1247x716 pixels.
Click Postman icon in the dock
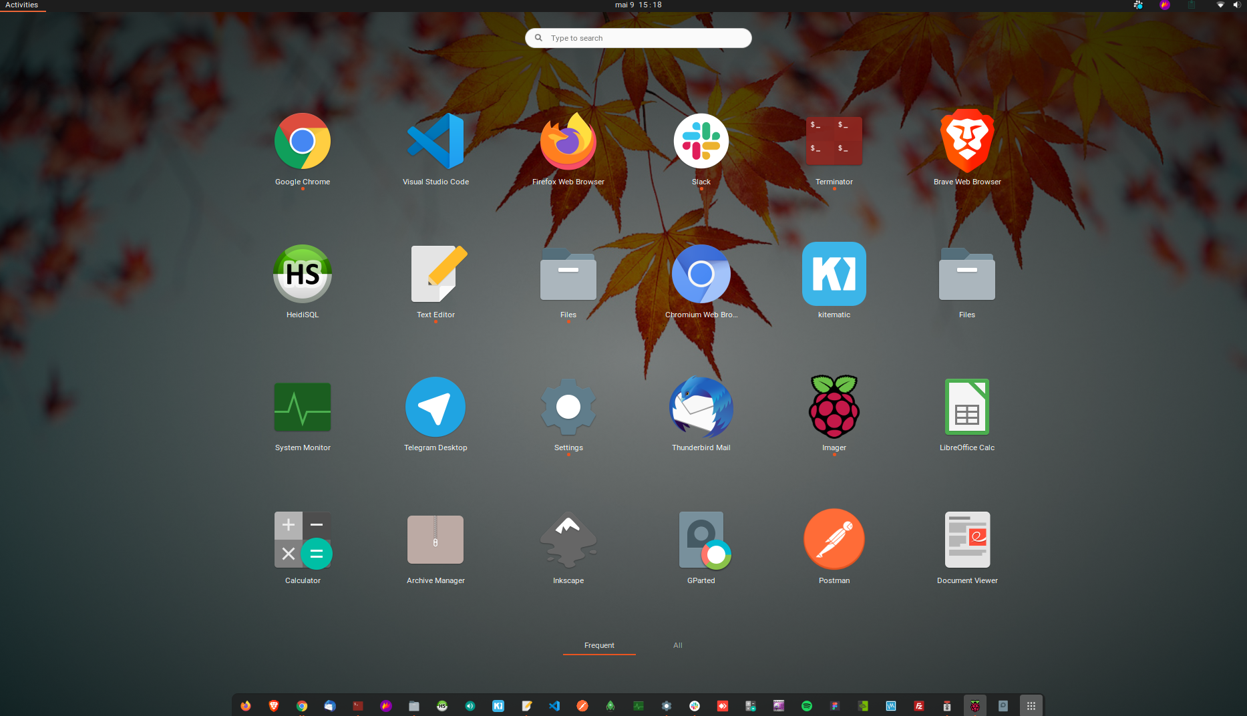[582, 706]
